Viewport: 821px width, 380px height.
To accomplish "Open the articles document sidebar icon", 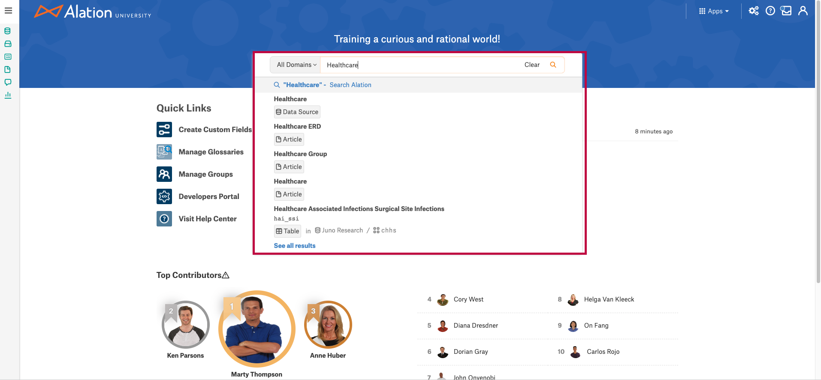I will click(8, 69).
